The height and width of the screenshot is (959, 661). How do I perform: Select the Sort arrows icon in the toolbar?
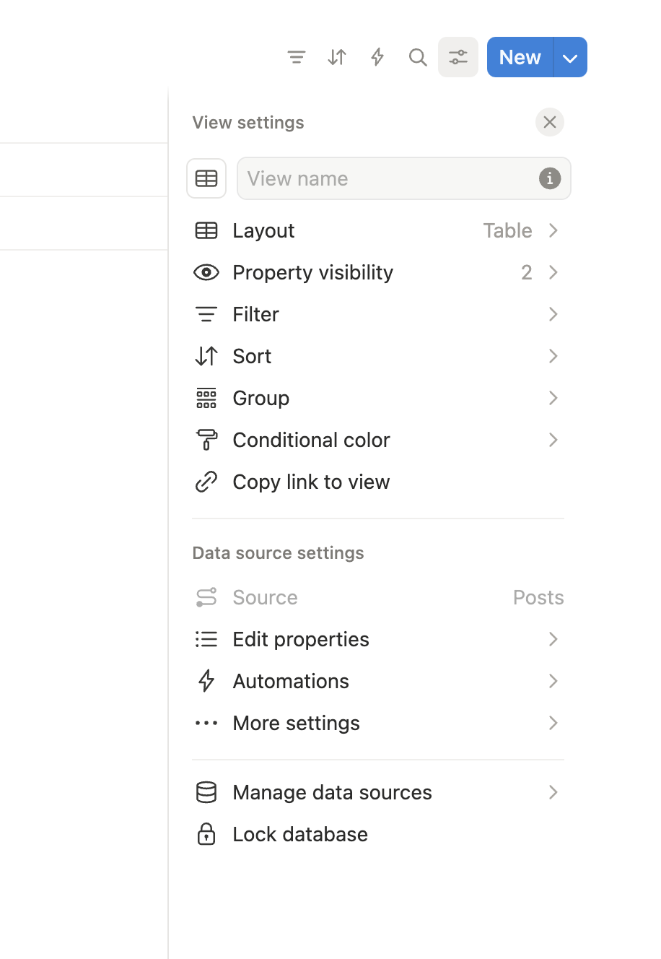click(336, 57)
